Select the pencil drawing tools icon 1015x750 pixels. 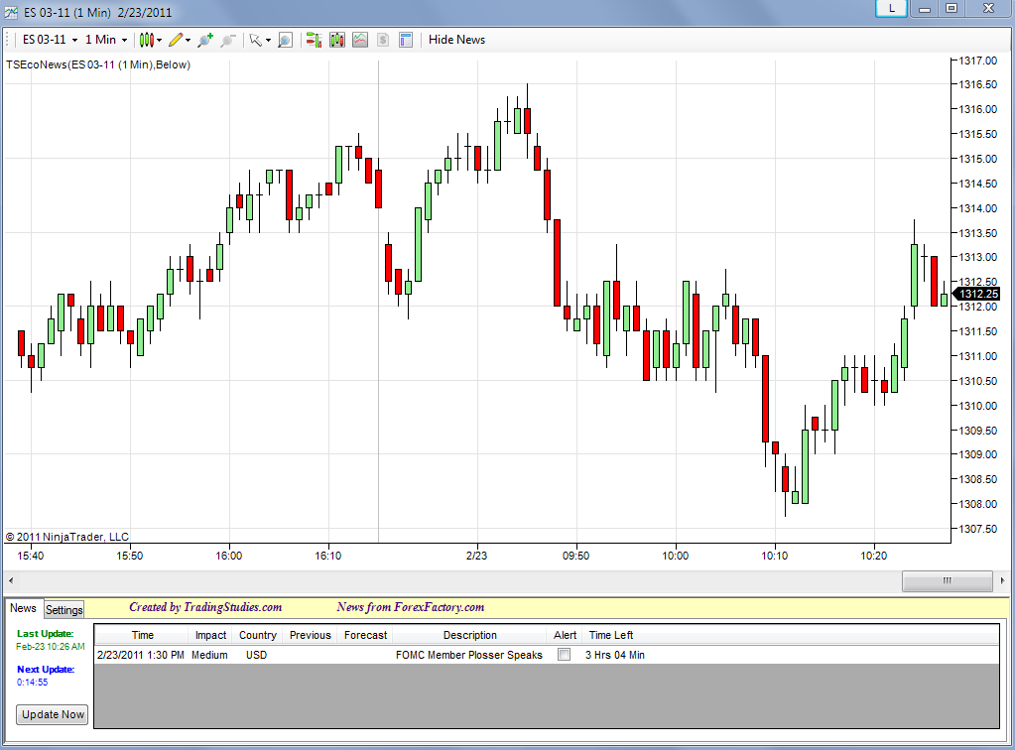(176, 40)
